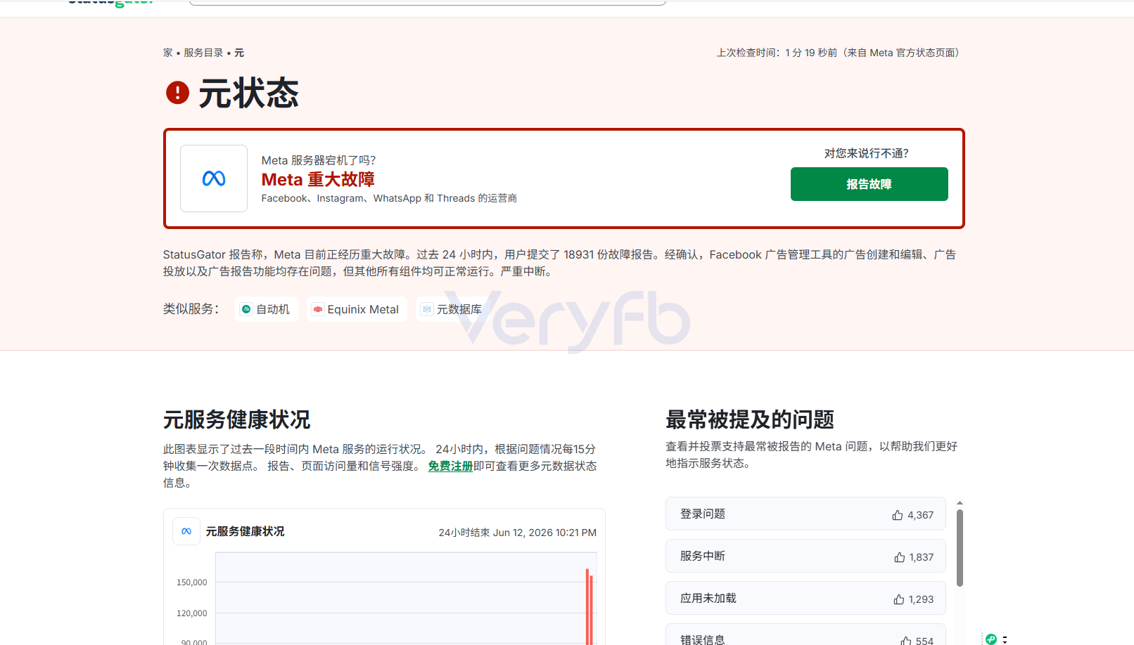Click the 对您来说行不通? label
The width and height of the screenshot is (1134, 645).
867,153
